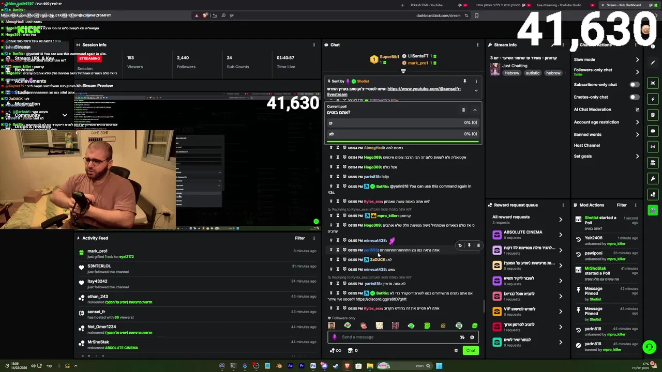This screenshot has width=662, height=372.
Task: Expand the chat leaderboard arrow
Action: (403, 71)
